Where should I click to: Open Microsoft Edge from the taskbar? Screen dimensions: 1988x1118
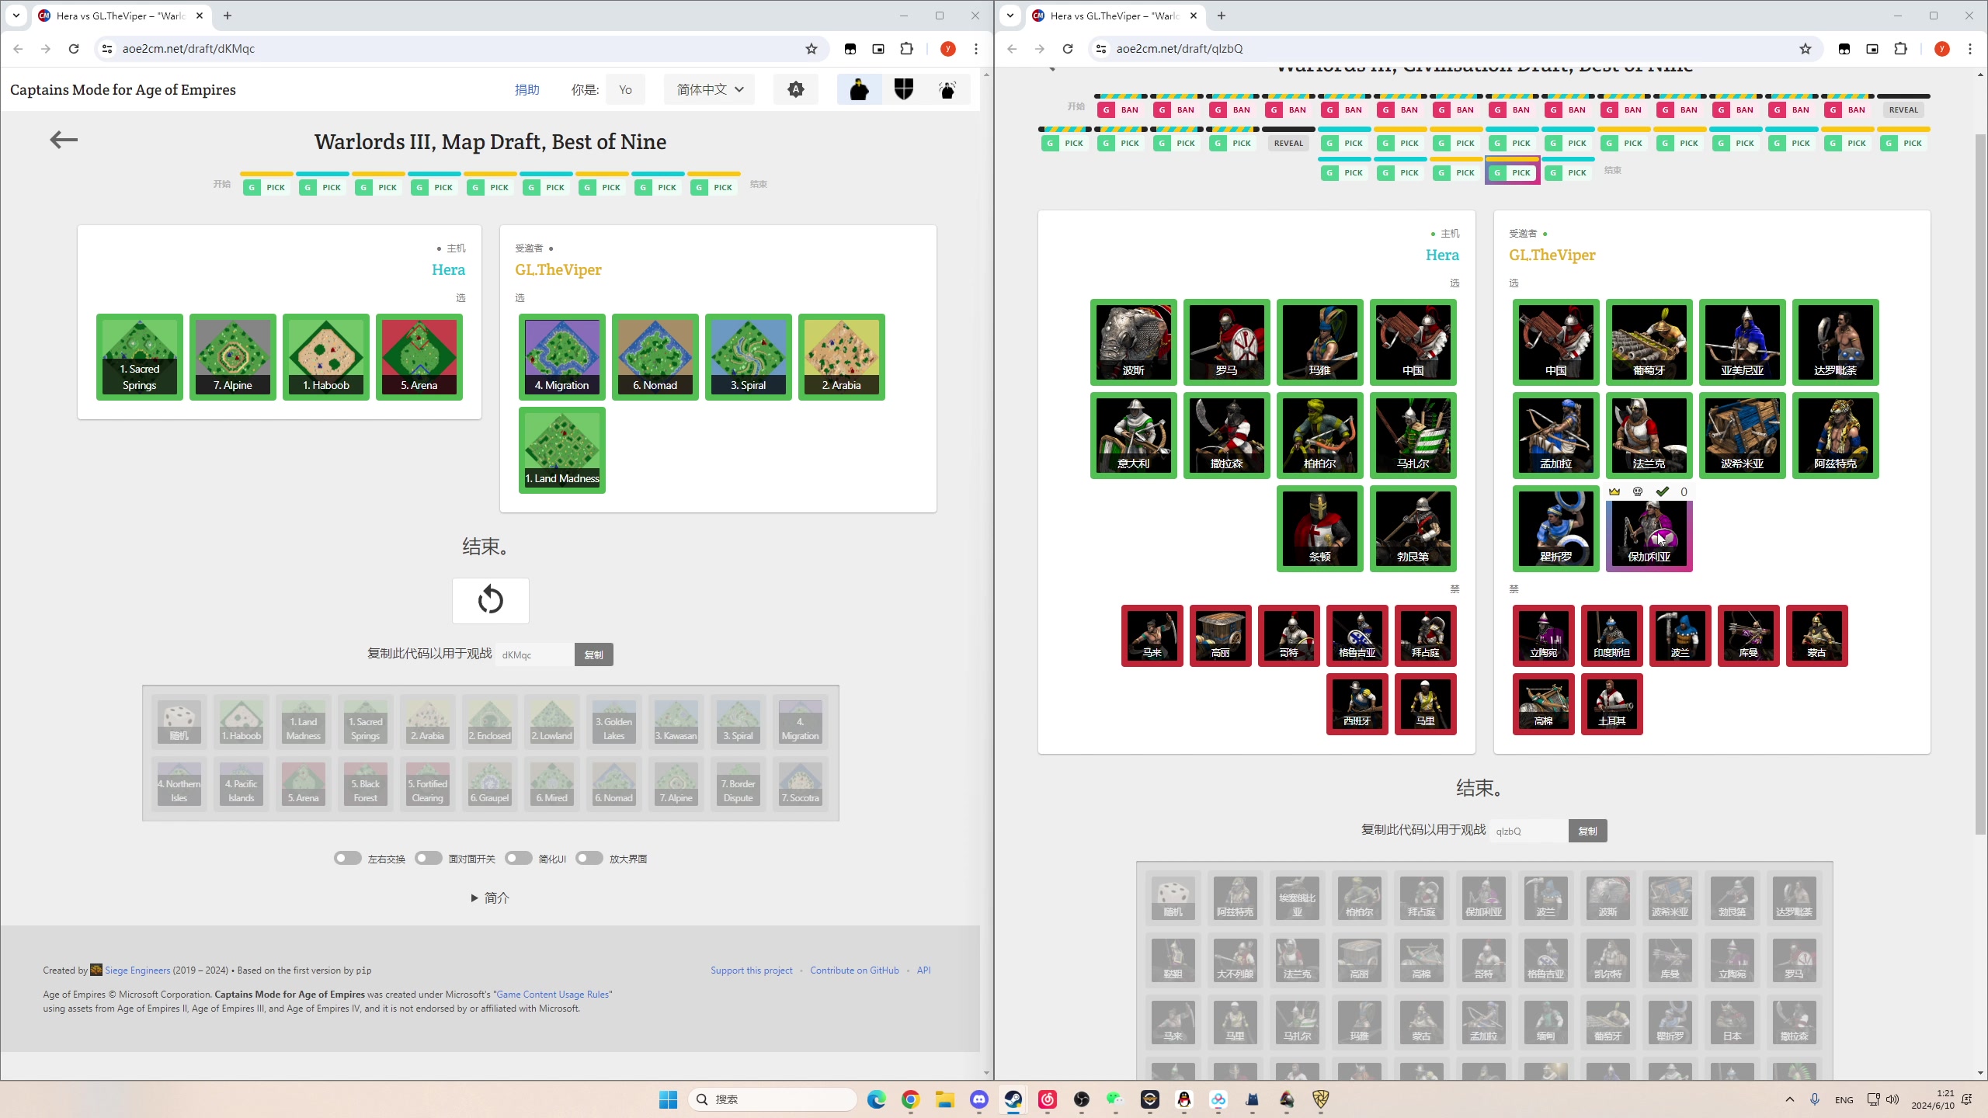click(x=877, y=1099)
